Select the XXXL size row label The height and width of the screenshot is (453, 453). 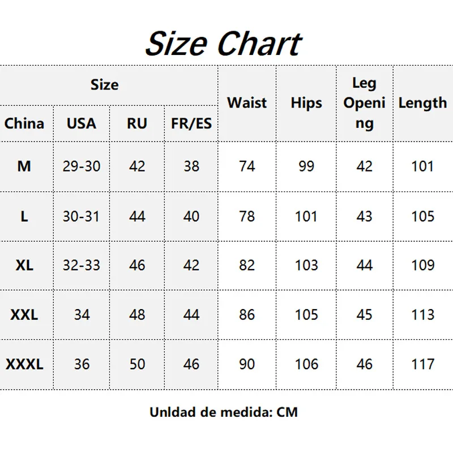[24, 364]
